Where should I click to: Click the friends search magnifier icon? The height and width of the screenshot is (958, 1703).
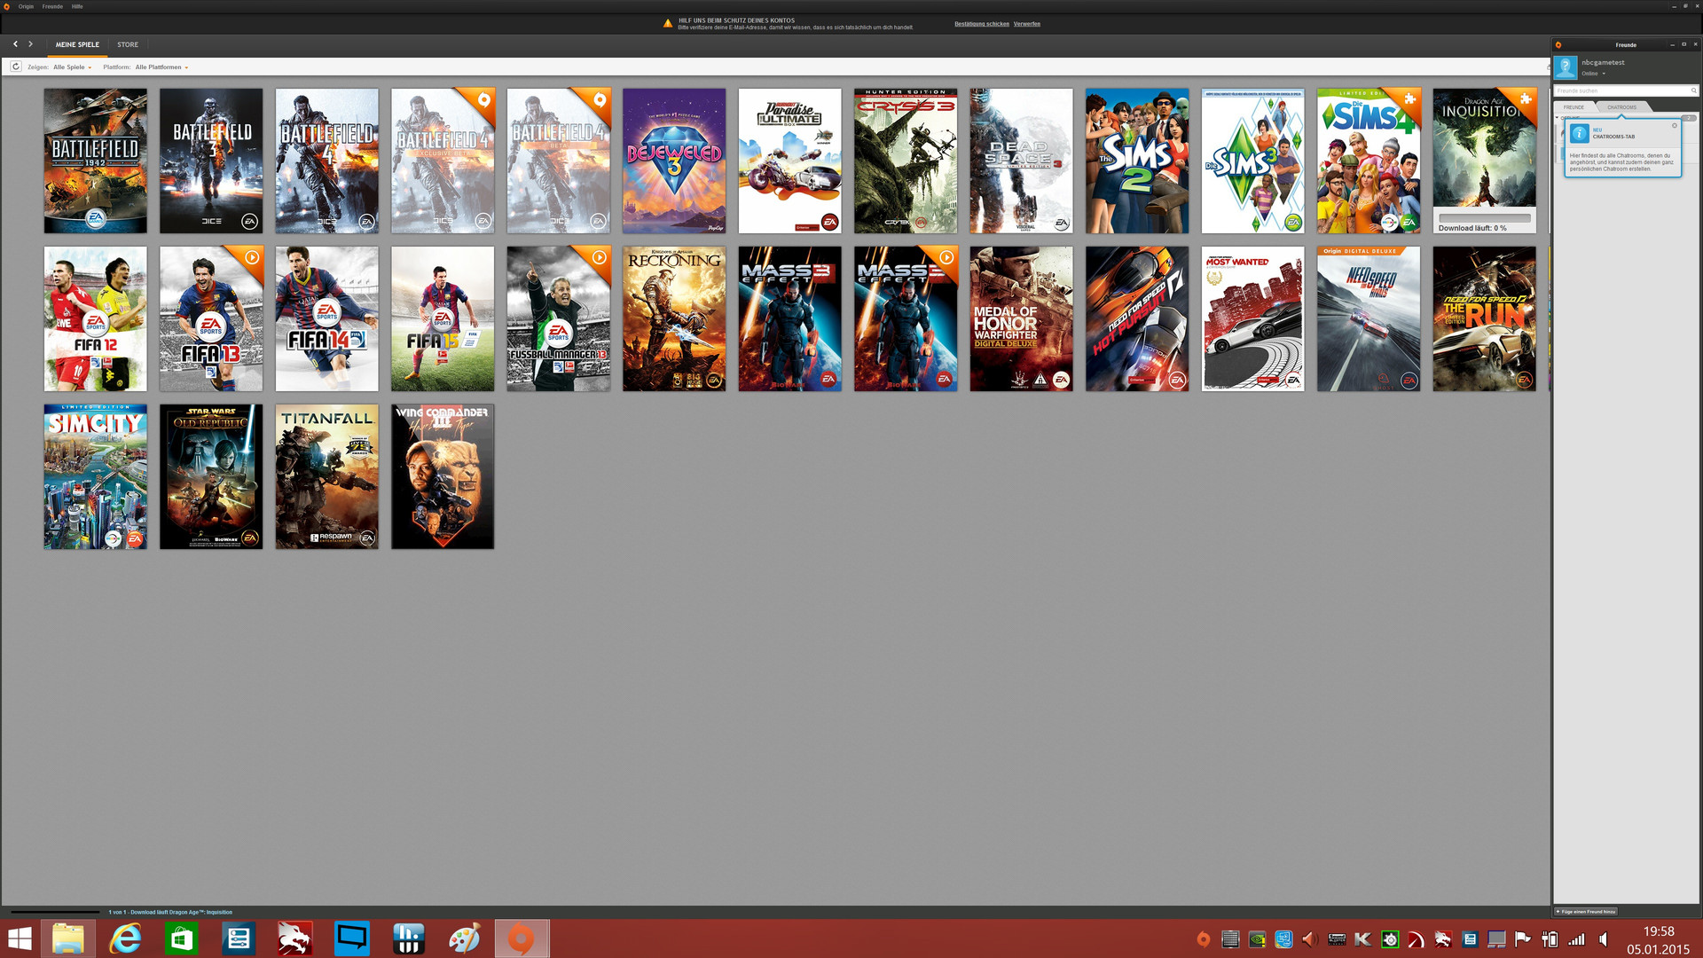pos(1693,90)
